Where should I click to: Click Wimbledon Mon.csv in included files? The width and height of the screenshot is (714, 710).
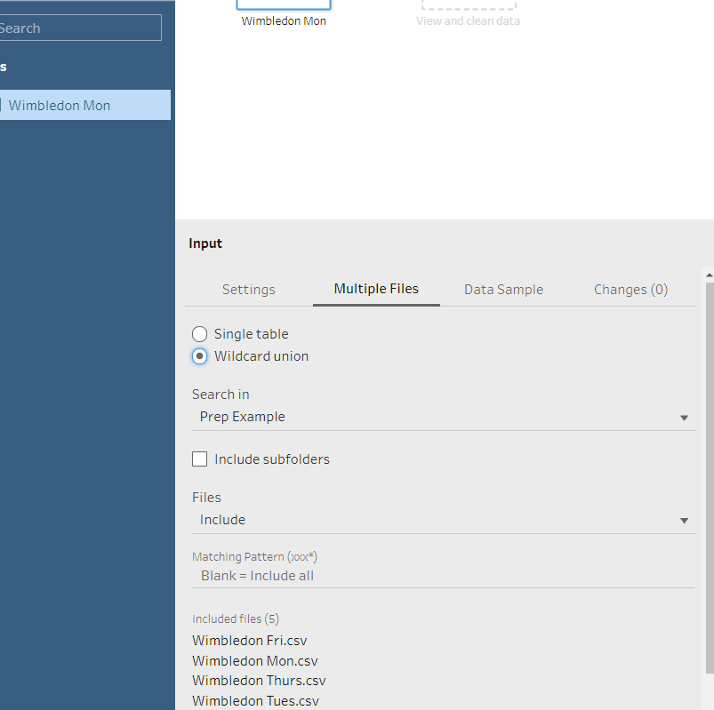255,661
